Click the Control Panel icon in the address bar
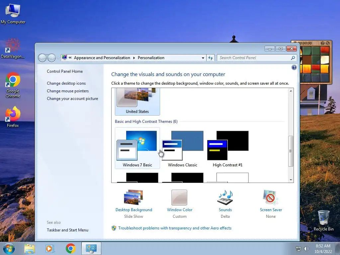This screenshot has height=255, width=340. [64, 57]
